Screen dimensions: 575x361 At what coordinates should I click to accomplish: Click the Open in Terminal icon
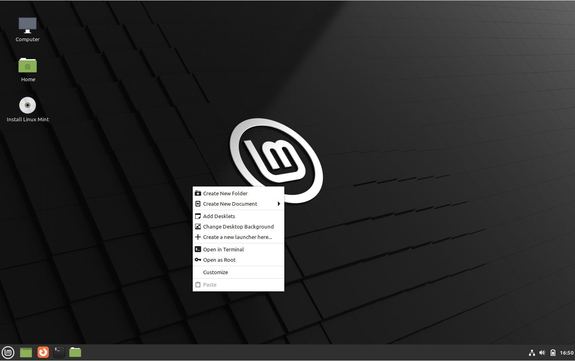[198, 249]
